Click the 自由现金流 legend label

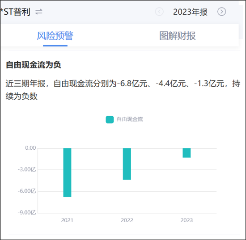click(130, 119)
